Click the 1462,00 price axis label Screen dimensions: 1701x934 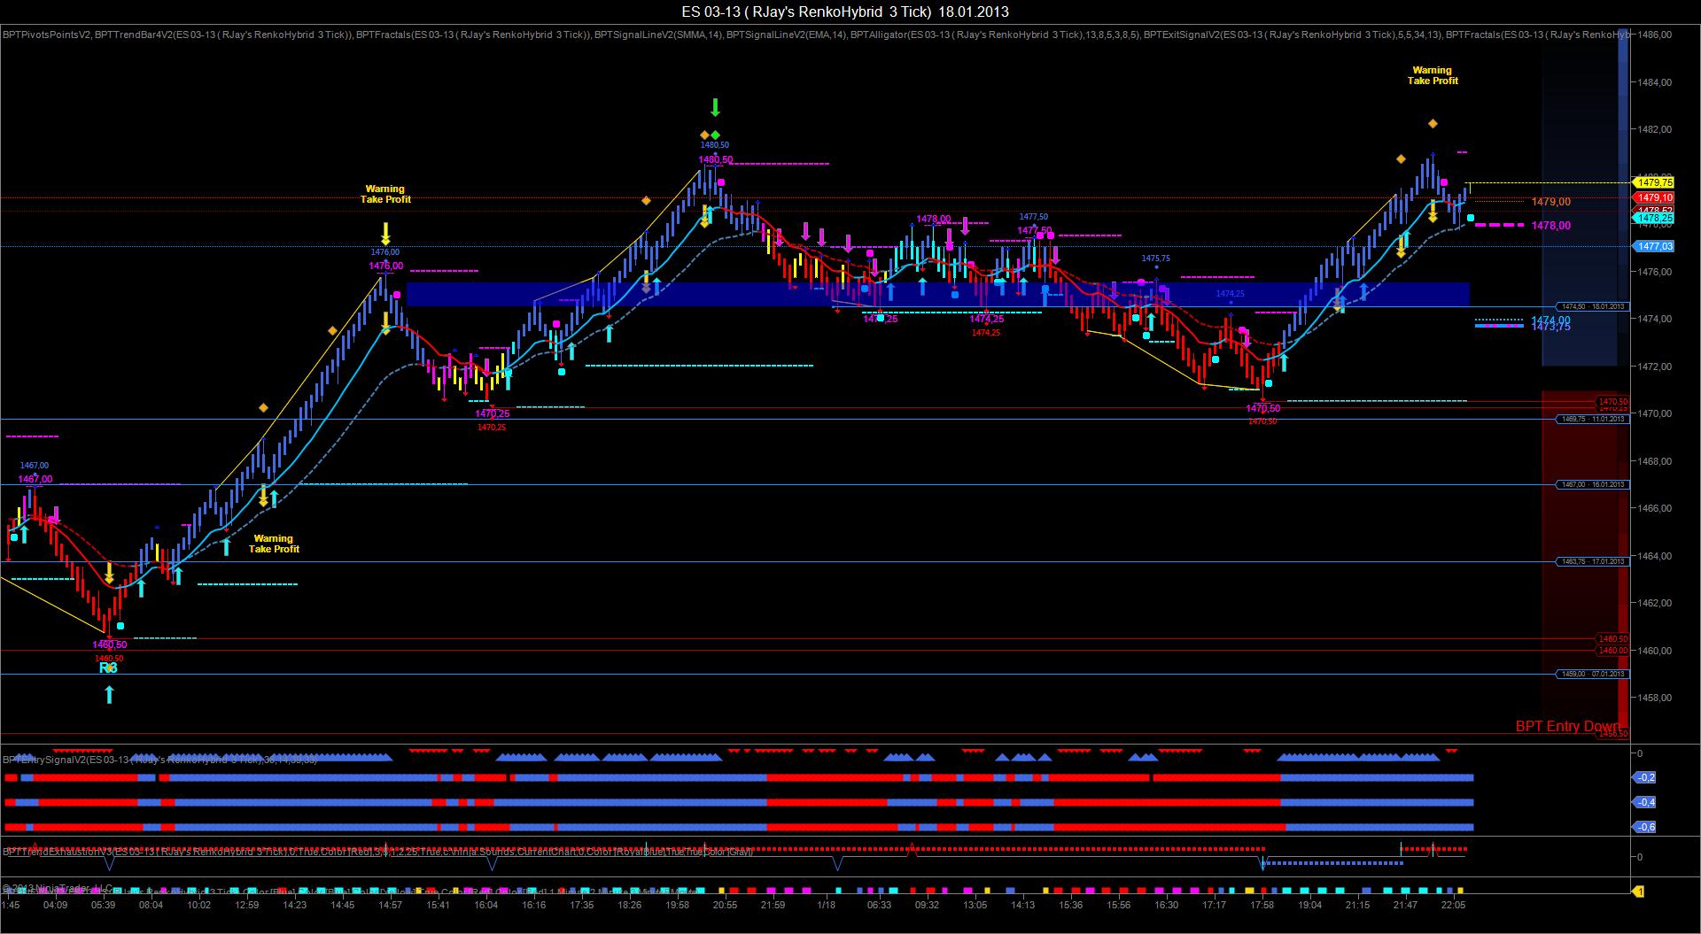[x=1655, y=603]
